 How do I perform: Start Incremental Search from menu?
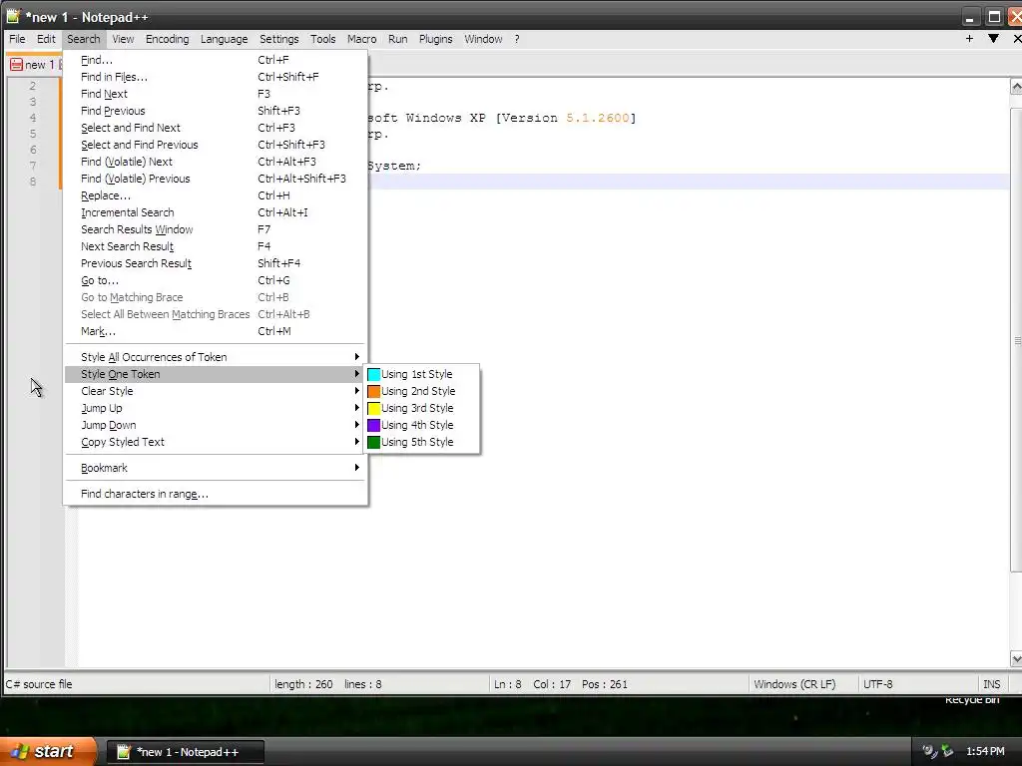[216, 212]
